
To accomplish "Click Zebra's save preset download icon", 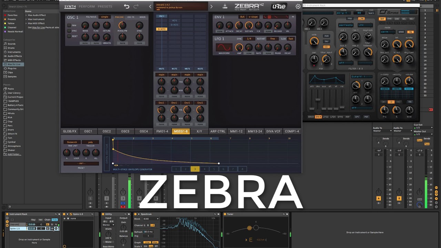I will pyautogui.click(x=225, y=6).
